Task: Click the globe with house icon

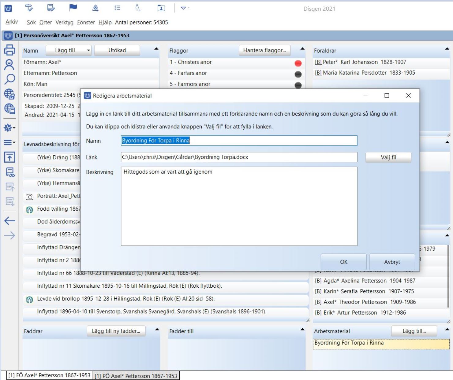Action: point(9,94)
